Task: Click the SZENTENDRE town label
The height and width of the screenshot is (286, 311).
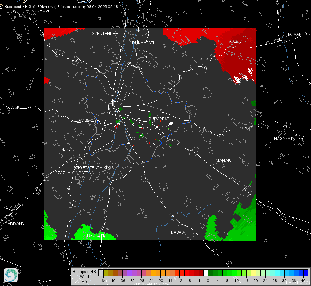Action: coord(105,34)
